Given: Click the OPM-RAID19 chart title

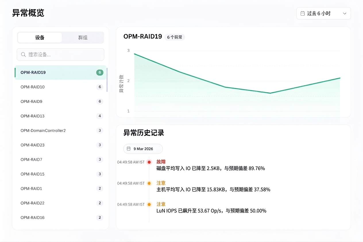Looking at the screenshot, I should pos(143,37).
